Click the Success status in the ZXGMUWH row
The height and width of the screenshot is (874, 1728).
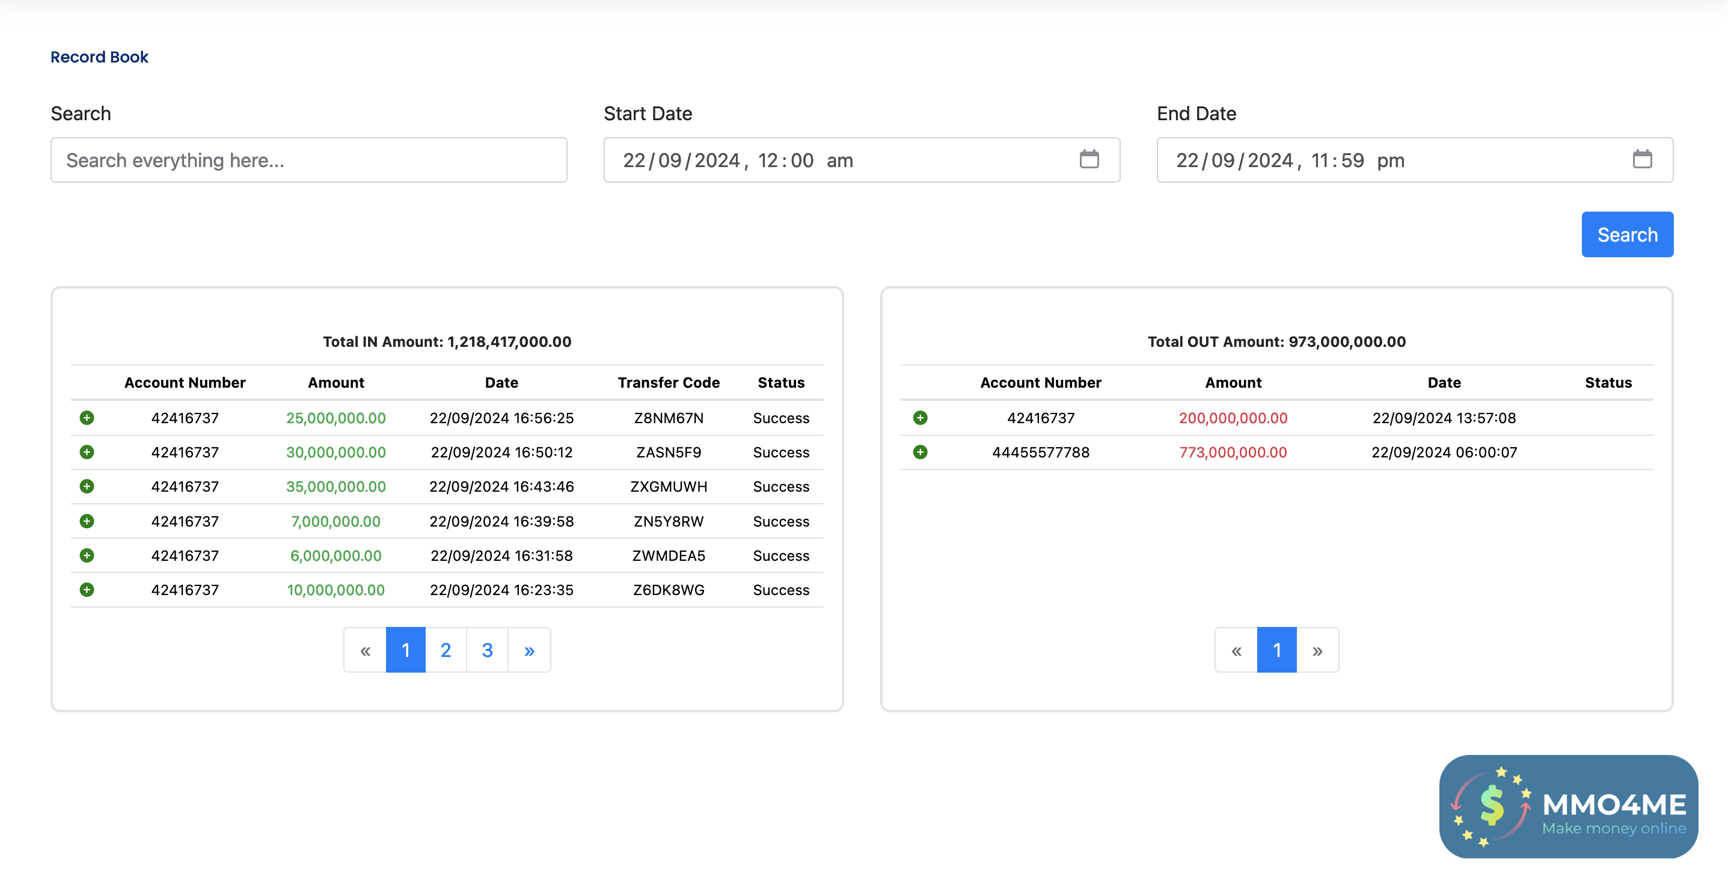tap(781, 486)
